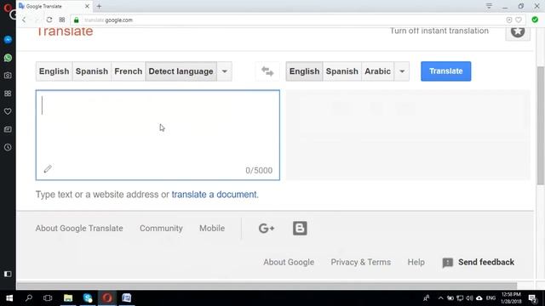Click the ENG input language indicator
The image size is (545, 306).
[490, 298]
